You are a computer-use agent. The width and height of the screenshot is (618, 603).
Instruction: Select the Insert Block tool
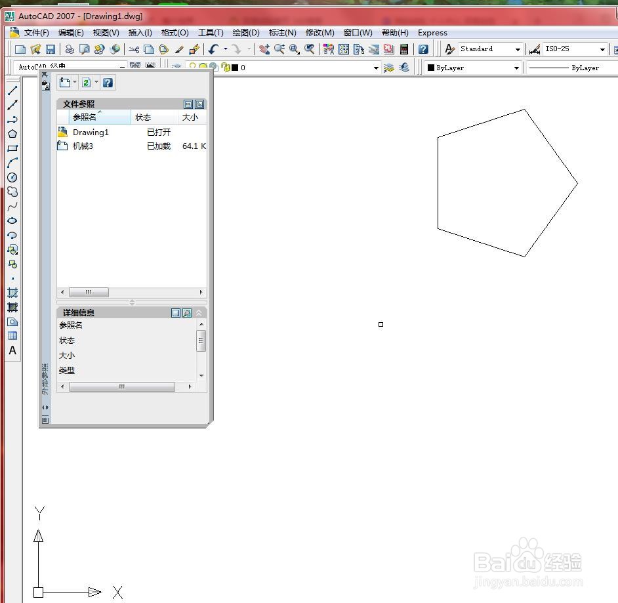[12, 249]
